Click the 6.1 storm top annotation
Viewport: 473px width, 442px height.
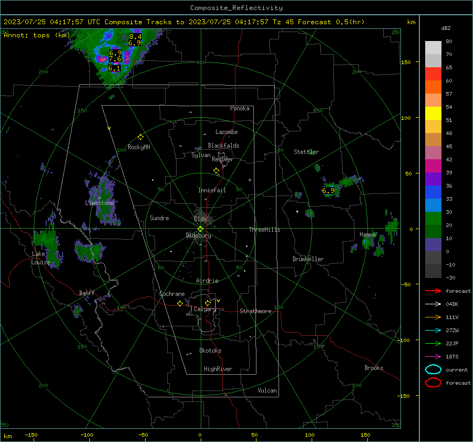point(115,68)
